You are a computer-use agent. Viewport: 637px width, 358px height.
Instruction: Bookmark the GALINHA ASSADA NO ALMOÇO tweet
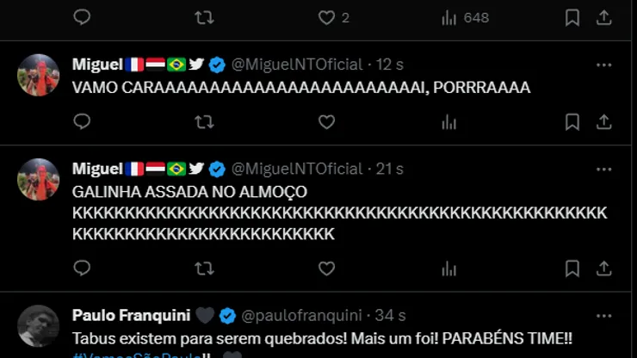coord(572,268)
